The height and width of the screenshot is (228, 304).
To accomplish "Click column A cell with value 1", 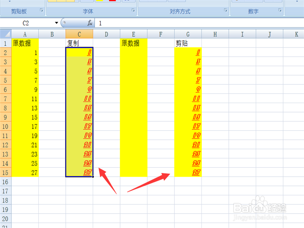I will coord(25,52).
